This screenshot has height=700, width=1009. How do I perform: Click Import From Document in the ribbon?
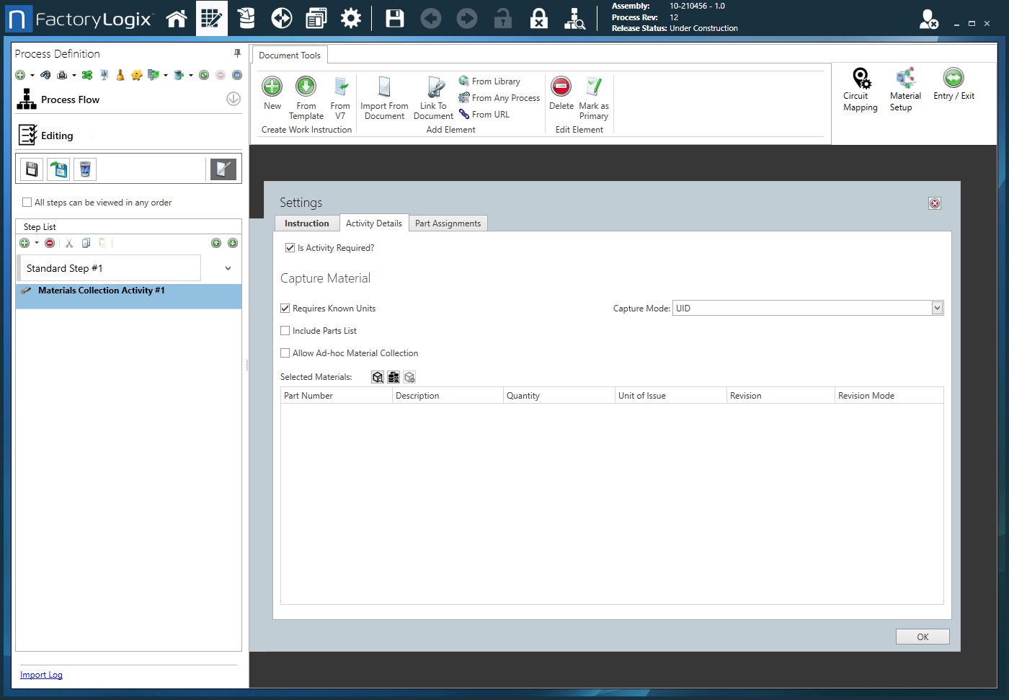(x=384, y=97)
